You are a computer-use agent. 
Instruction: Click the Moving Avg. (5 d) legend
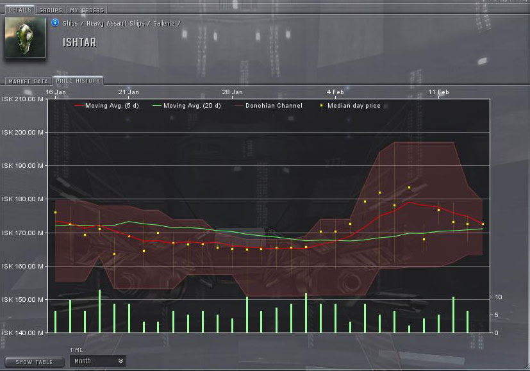pyautogui.click(x=106, y=106)
